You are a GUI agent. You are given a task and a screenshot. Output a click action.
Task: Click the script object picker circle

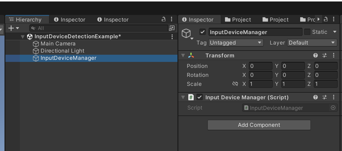click(333, 108)
